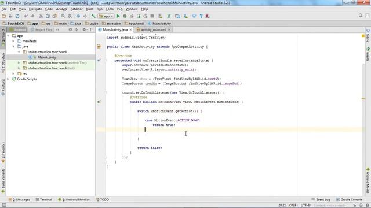Open the TODO tool window

tap(103, 199)
